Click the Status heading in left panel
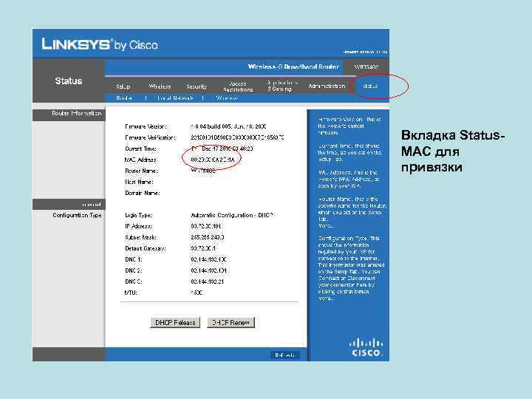This screenshot has width=532, height=399. pos(69,81)
